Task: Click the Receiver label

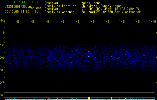Action: click(x=52, y=9)
